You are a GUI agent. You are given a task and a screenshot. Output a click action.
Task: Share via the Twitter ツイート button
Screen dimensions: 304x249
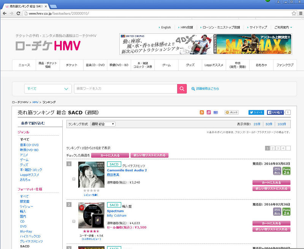point(256,112)
